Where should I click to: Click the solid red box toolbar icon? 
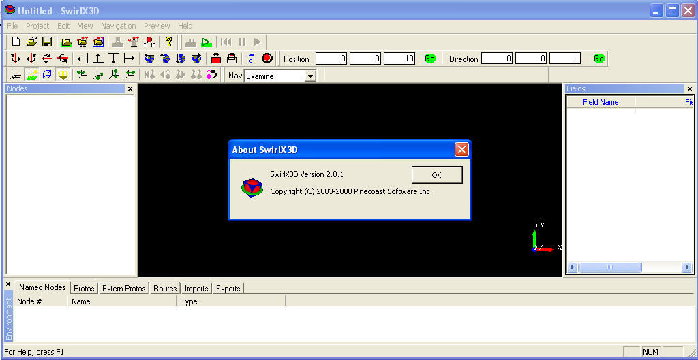[x=216, y=59]
